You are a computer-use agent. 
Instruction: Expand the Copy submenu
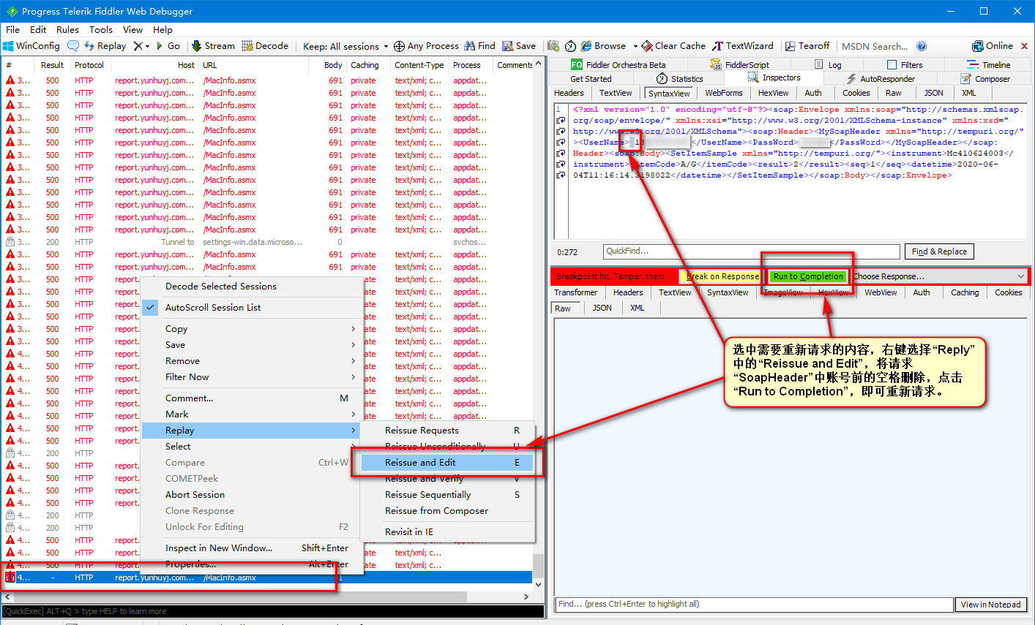[252, 329]
